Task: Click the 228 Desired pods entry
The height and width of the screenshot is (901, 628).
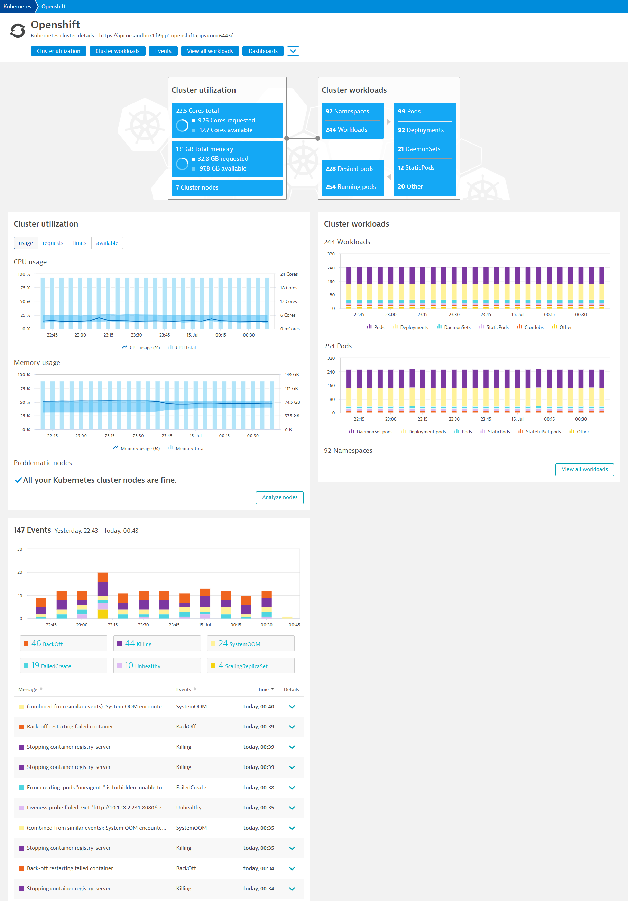Action: [x=350, y=169]
